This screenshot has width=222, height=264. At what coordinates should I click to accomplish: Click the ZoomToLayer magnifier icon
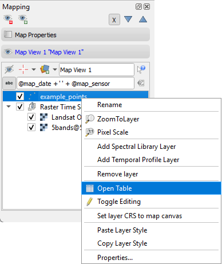pyautogui.click(x=90, y=119)
